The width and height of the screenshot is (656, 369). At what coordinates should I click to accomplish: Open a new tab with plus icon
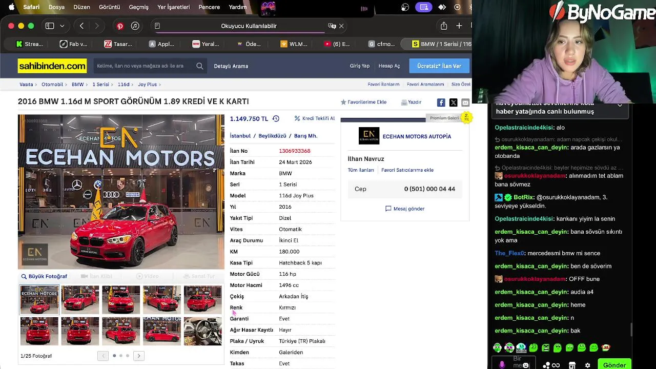(x=459, y=26)
